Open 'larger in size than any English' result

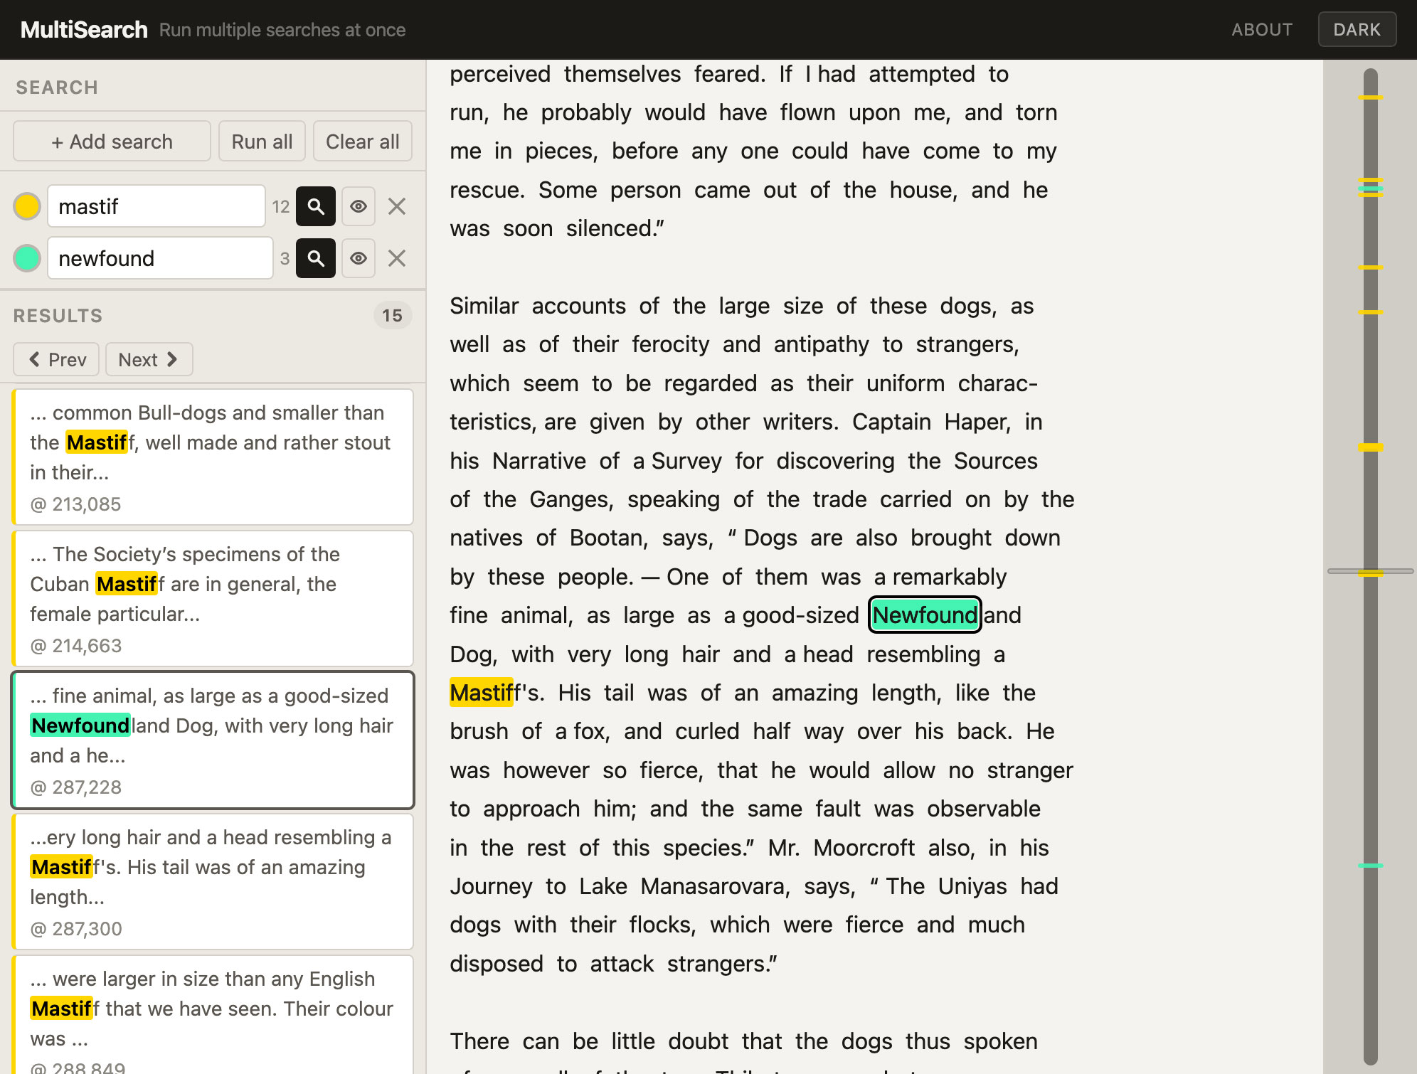213,1015
